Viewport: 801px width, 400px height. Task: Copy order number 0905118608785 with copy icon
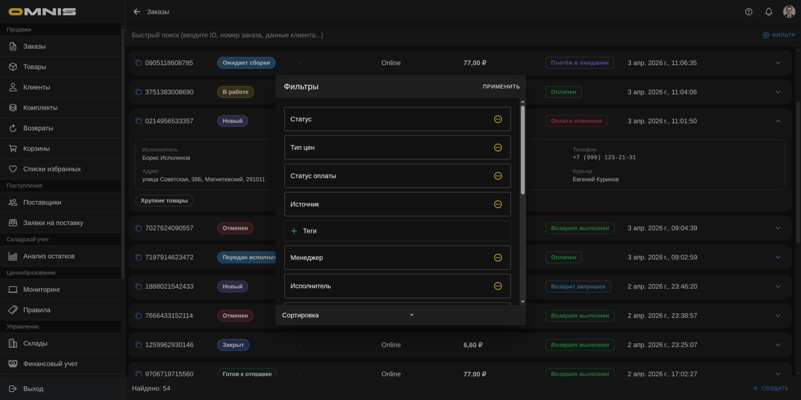tap(139, 63)
